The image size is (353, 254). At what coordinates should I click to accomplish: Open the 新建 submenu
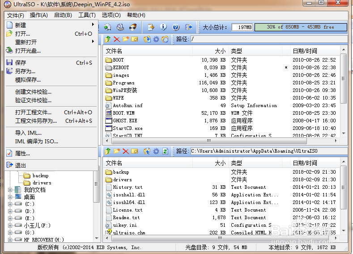(x=51, y=25)
